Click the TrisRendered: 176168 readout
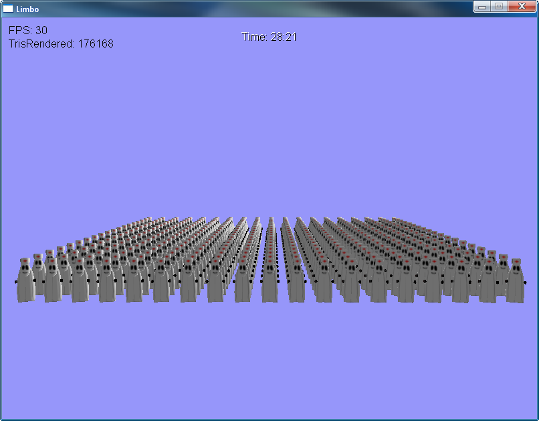539x421 pixels. point(61,44)
